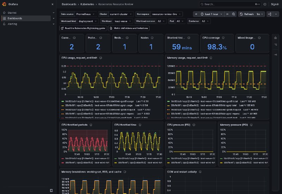Screen dimensions: 282x194
Task: Click the collapse arrow in right rail
Action: coord(275,55)
